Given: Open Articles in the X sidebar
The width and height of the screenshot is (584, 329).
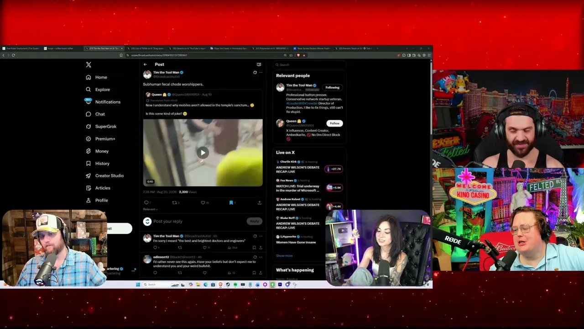Looking at the screenshot, I should 98,188.
